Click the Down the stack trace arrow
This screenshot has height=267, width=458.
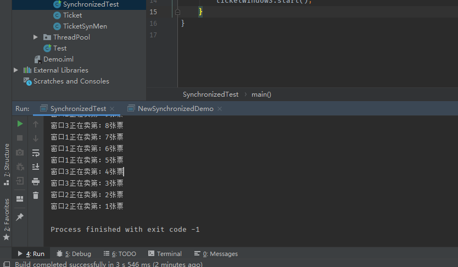coord(36,138)
